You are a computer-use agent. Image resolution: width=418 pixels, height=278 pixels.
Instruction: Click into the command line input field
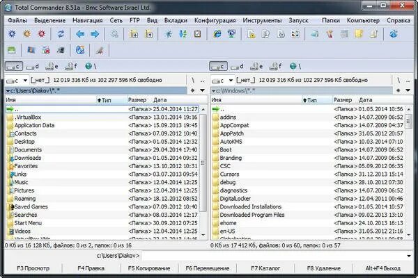274,256
